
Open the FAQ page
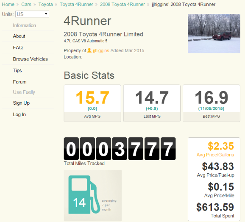pyautogui.click(x=18, y=47)
